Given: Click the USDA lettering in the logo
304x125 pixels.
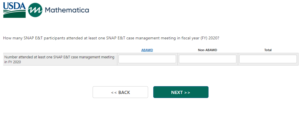Looking at the screenshot, I should pyautogui.click(x=14, y=6).
